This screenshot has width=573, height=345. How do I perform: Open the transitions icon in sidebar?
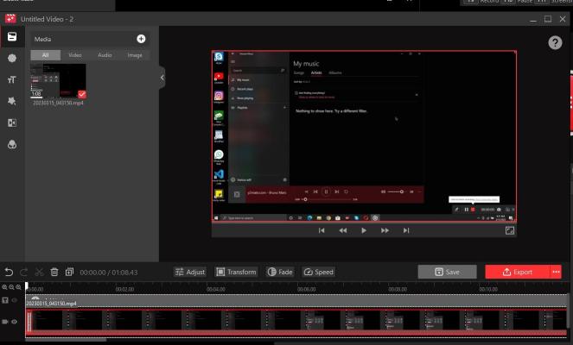coord(12,122)
